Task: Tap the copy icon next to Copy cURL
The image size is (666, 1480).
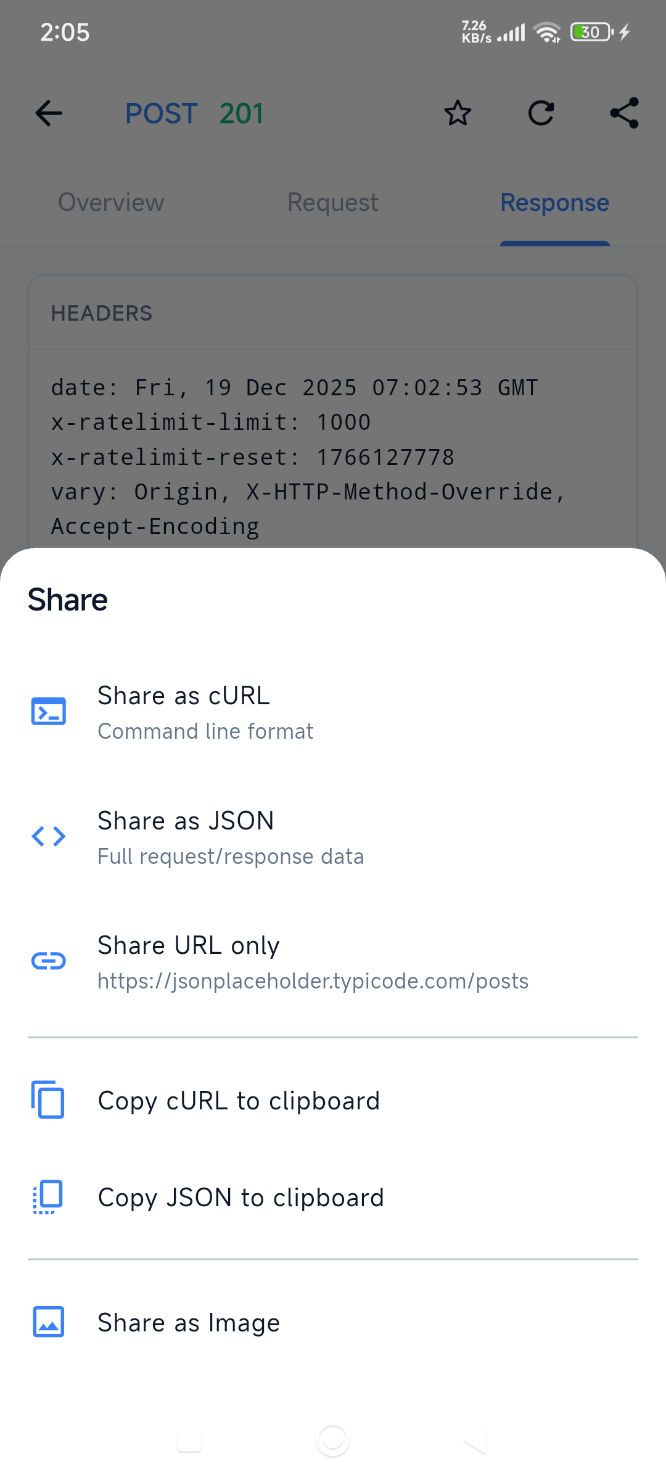Action: (48, 1100)
